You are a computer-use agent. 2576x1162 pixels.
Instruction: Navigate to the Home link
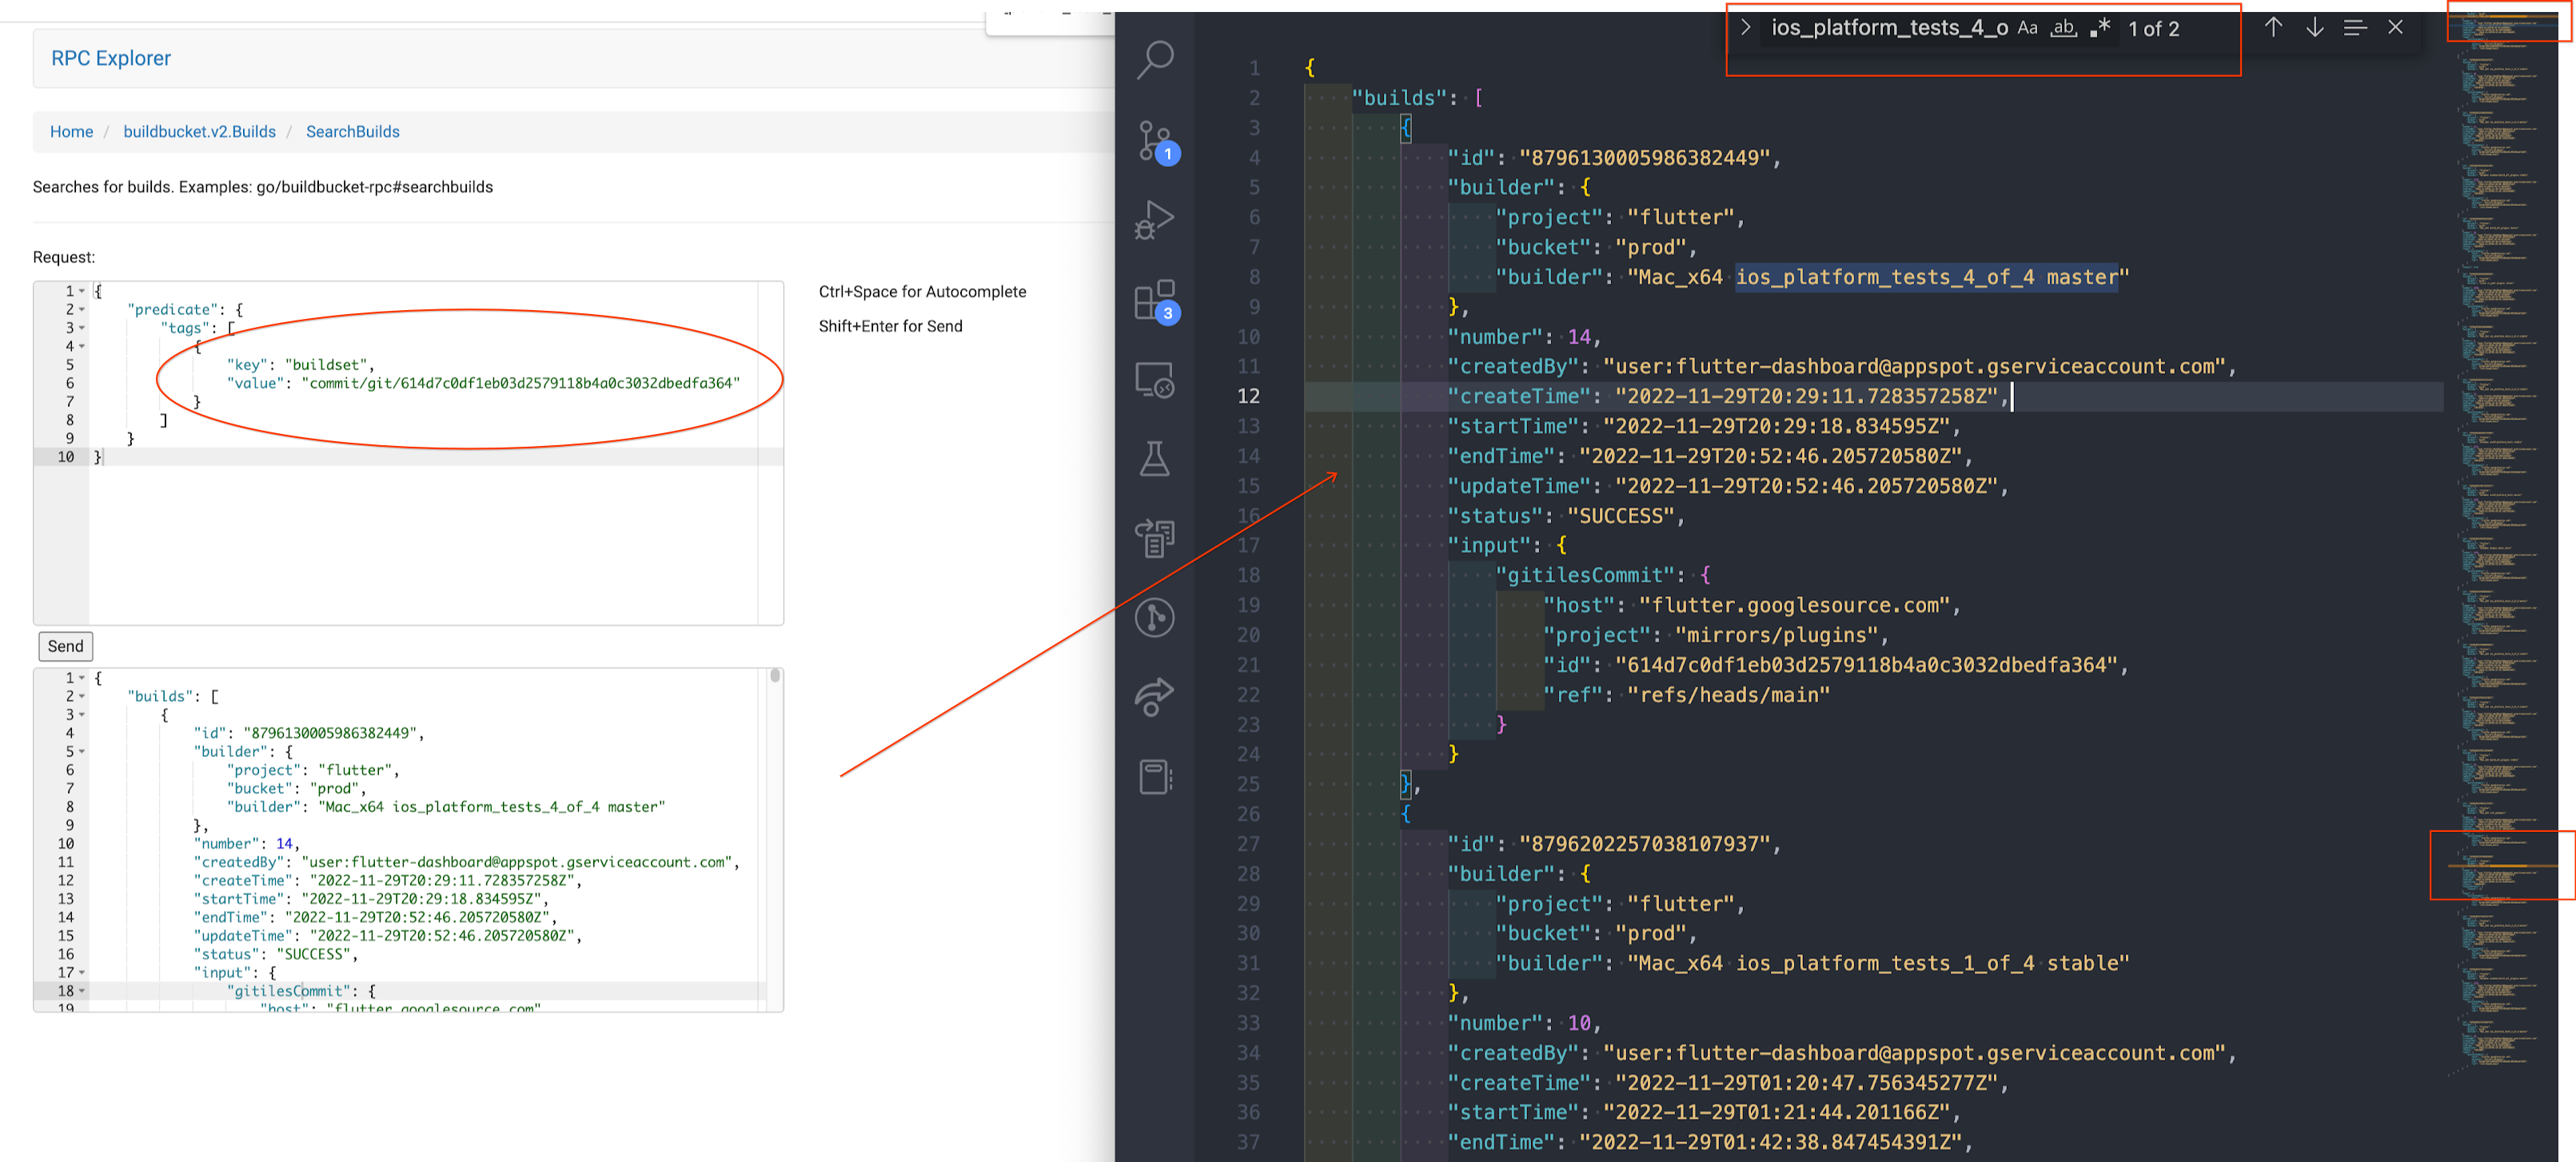tap(71, 131)
